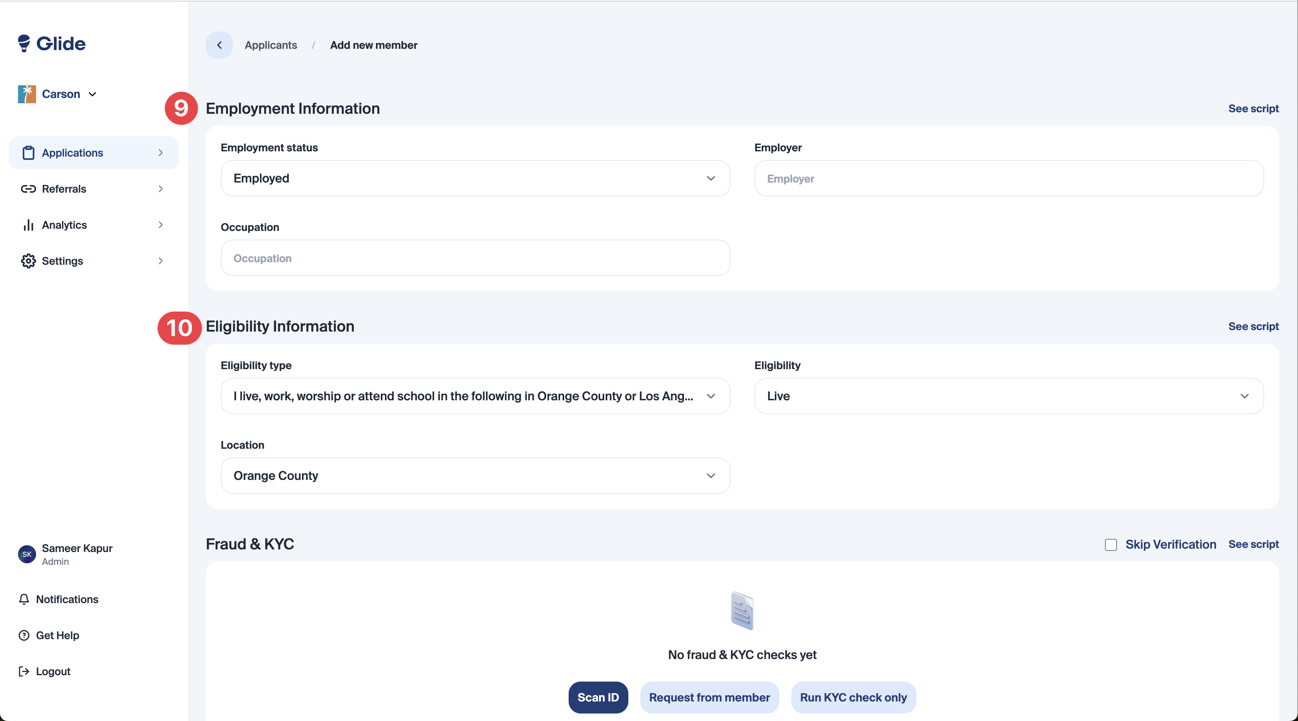Open See script for Employment Information

click(x=1253, y=108)
